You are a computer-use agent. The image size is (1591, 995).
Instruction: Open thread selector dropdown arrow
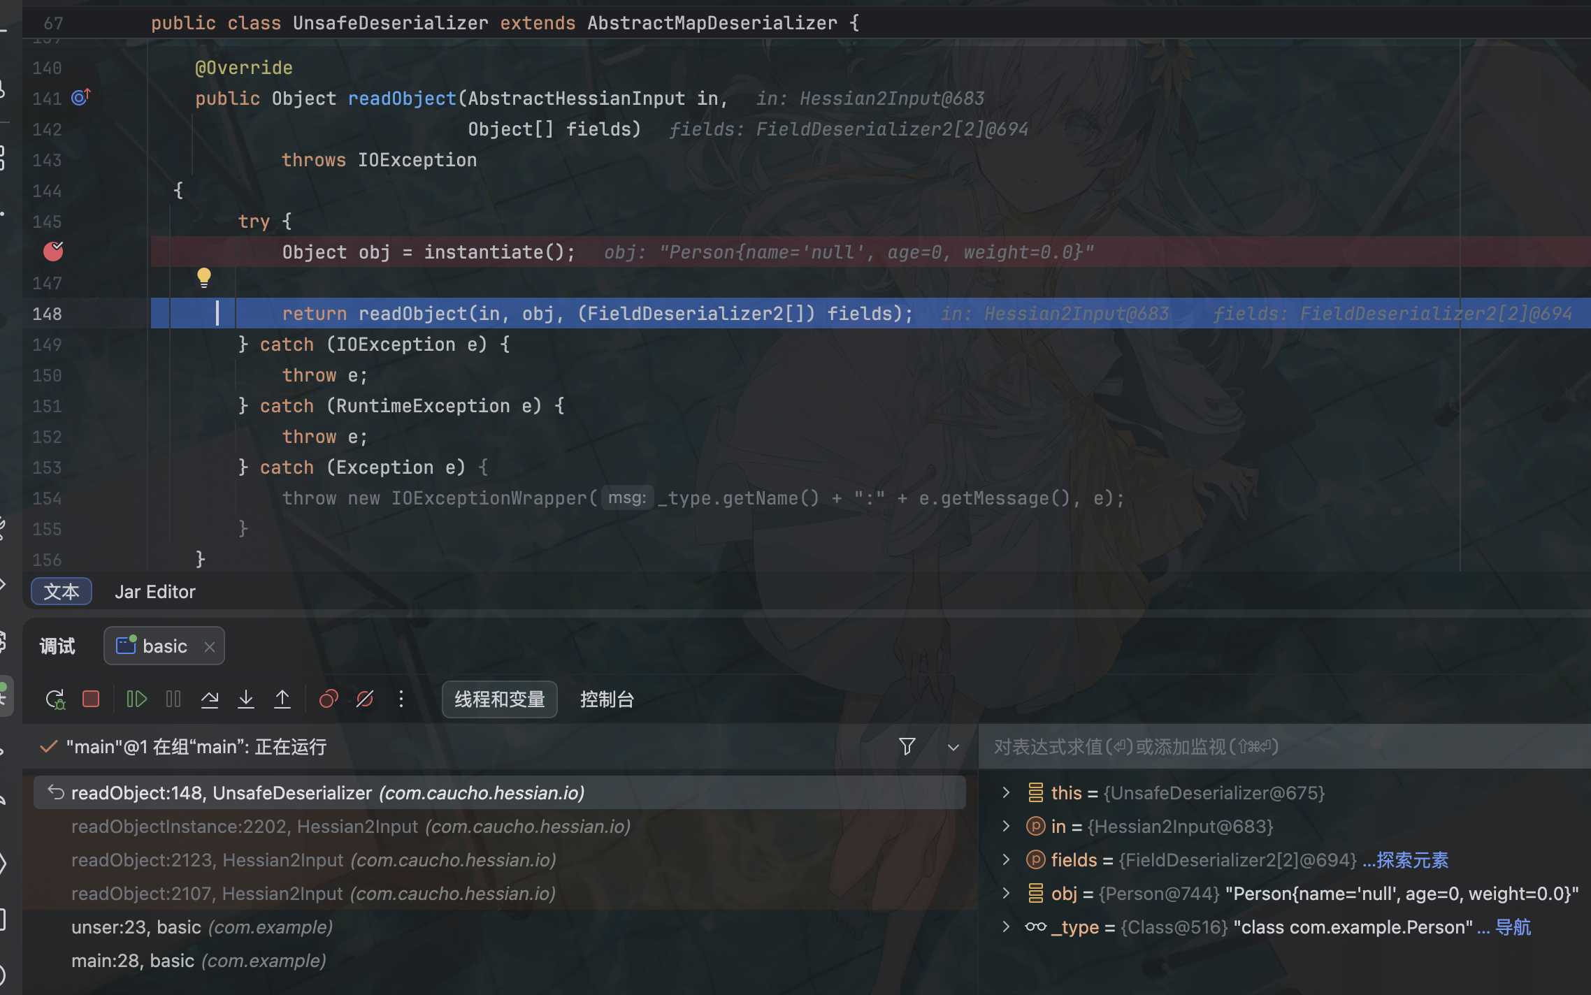tap(953, 747)
